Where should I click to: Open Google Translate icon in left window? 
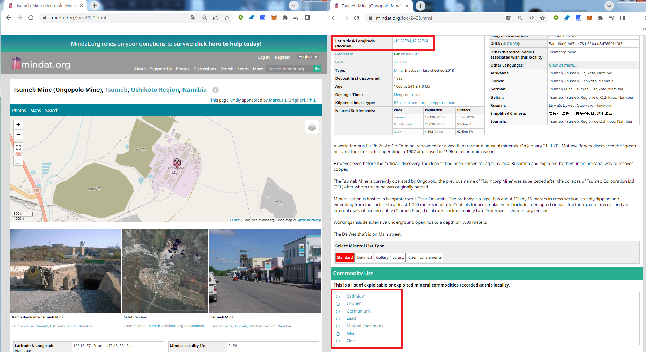[194, 18]
